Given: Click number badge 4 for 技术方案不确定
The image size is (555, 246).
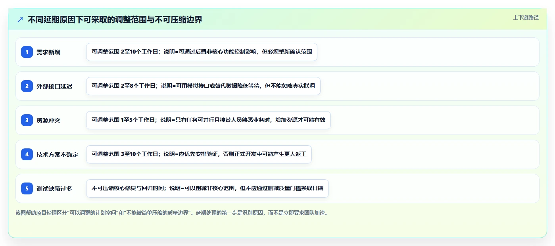Looking at the screenshot, I should [x=27, y=154].
